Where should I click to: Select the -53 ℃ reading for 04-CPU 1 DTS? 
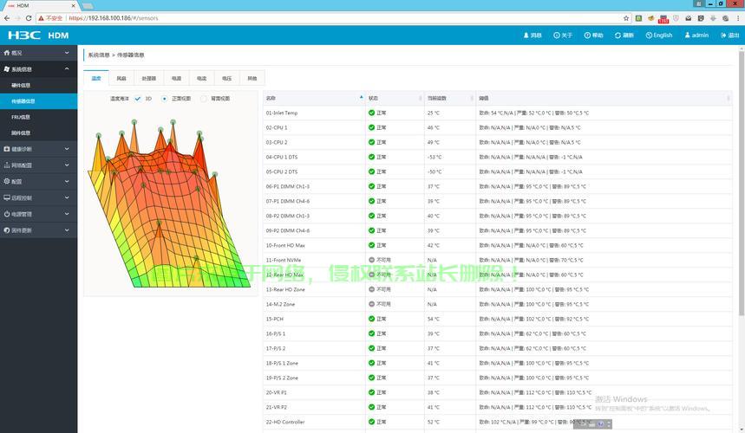tap(435, 157)
